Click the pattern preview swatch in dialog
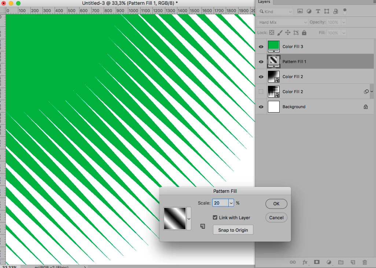This screenshot has height=268, width=376. coord(175,219)
